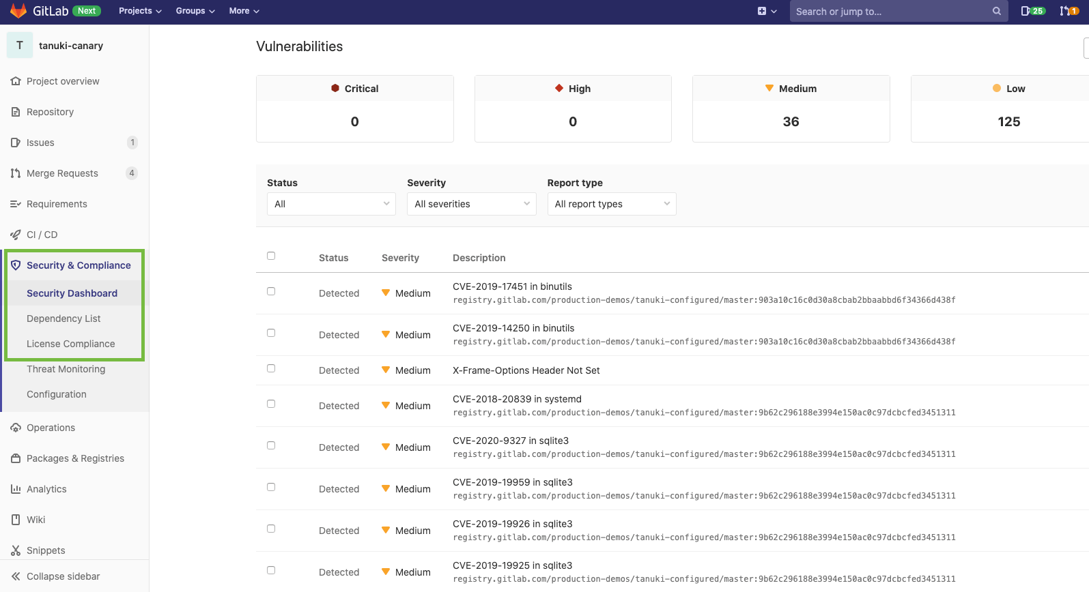
Task: Check the CVE-2019-19925 sqlite3 row checkbox
Action: coord(271,570)
